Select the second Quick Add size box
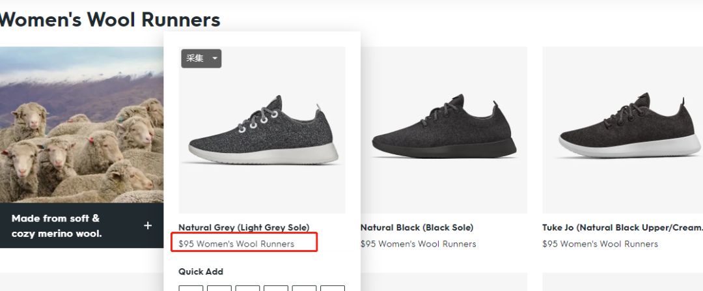The height and width of the screenshot is (291, 703). [219, 288]
